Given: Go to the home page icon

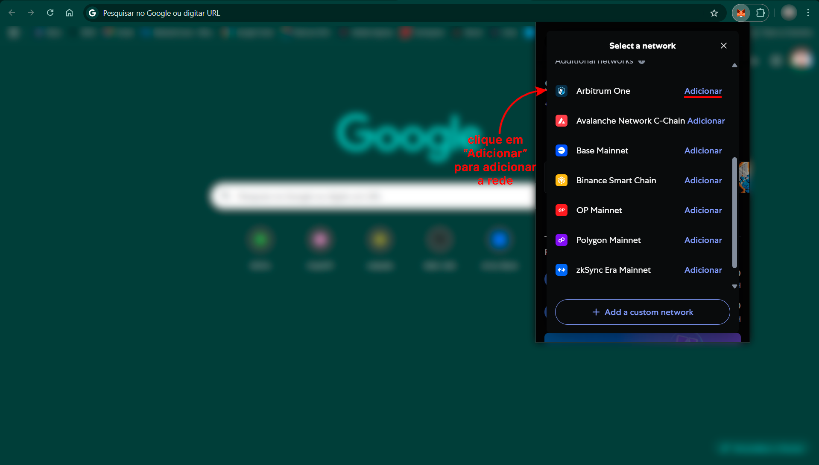Looking at the screenshot, I should pyautogui.click(x=69, y=13).
